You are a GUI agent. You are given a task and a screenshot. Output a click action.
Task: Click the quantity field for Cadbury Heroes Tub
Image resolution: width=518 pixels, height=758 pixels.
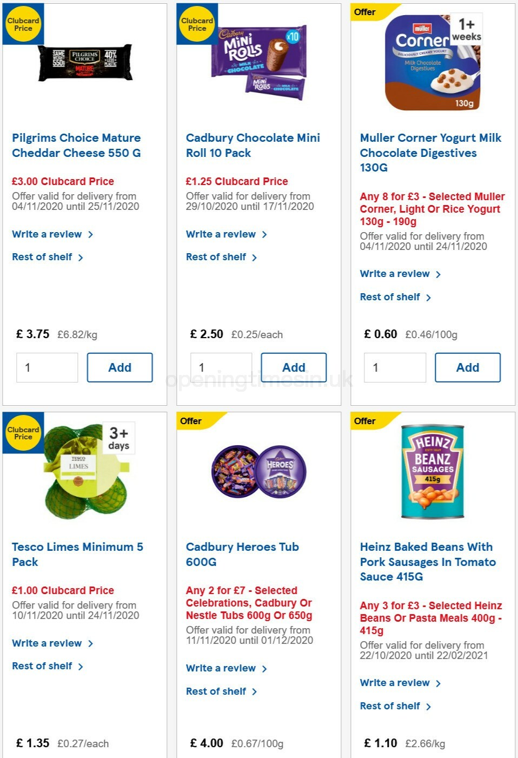221,756
